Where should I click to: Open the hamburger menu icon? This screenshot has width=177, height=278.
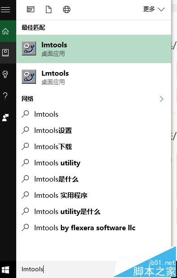(5, 9)
